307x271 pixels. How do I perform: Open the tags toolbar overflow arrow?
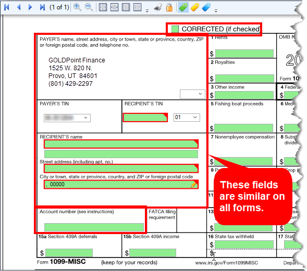[x=216, y=11]
